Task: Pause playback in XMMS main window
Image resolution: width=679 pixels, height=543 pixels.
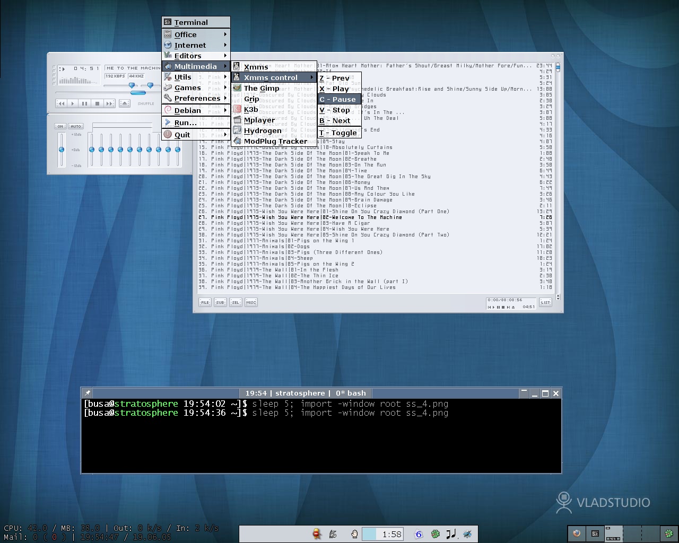Action: click(84, 103)
